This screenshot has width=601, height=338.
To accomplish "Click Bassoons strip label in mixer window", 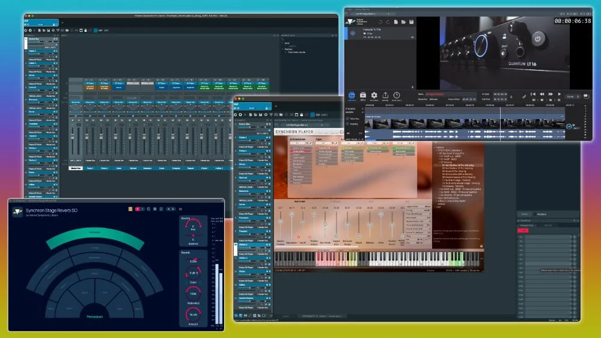I will tap(147, 168).
